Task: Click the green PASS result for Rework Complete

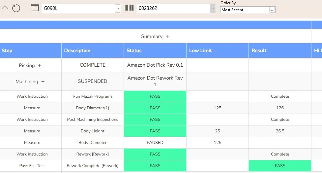Action: click(x=280, y=166)
